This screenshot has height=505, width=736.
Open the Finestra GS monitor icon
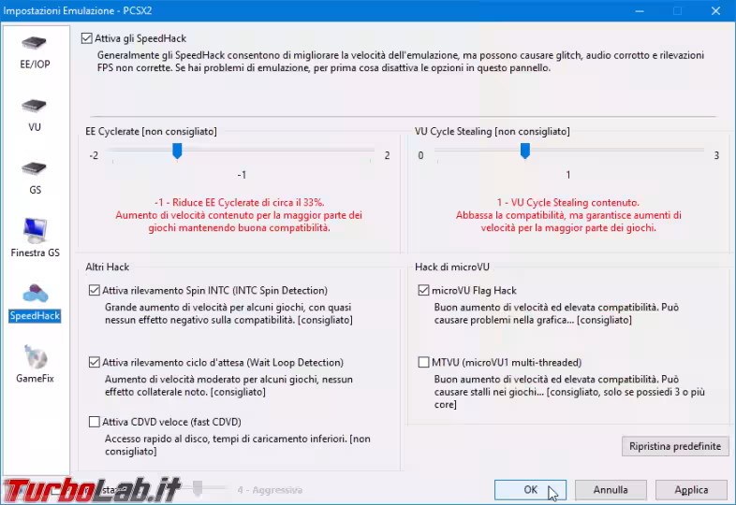[35, 231]
